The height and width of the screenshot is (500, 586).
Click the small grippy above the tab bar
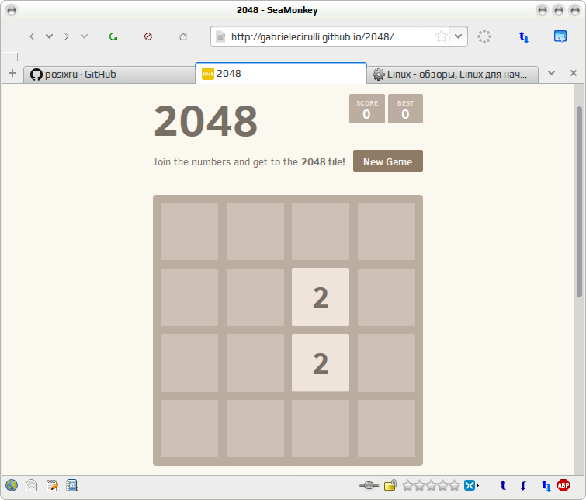[x=10, y=57]
